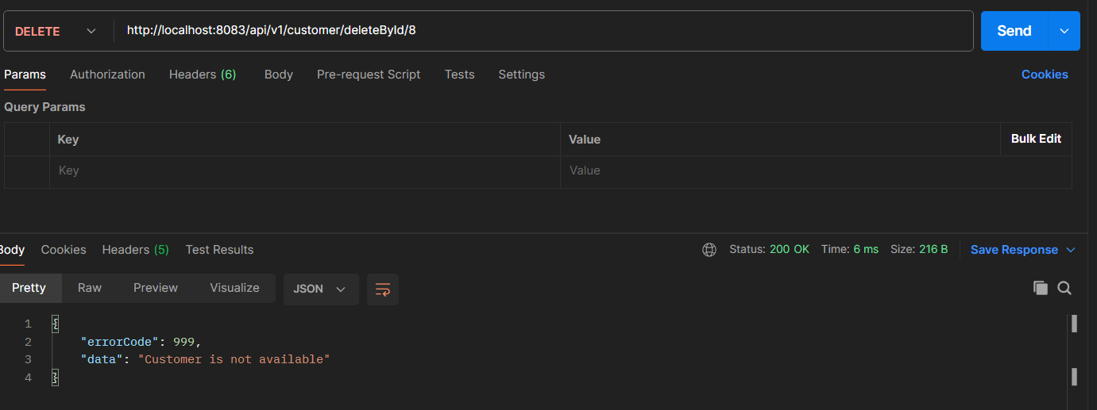Switch to the Authorization tab
1097x410 pixels.
tap(107, 75)
